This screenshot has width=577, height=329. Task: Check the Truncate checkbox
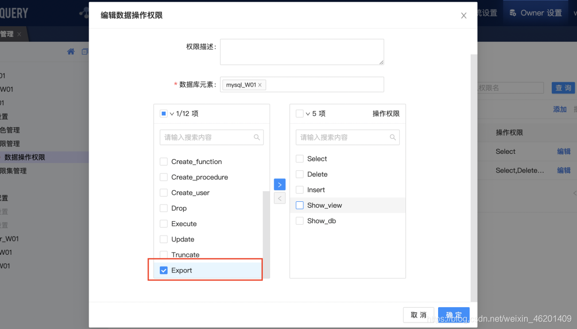[164, 254]
